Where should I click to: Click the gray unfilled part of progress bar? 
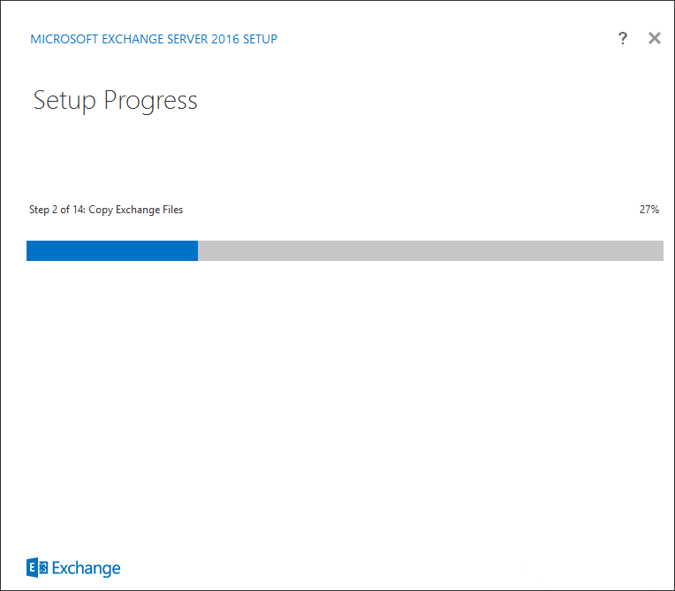[x=430, y=251]
